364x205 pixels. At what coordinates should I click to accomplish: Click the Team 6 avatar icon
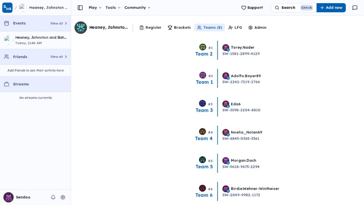point(202,188)
